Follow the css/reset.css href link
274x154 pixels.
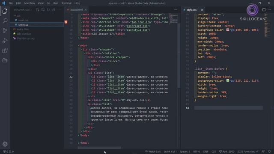click(137, 26)
